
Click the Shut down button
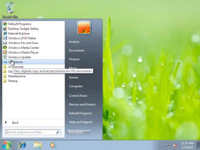[76, 132]
